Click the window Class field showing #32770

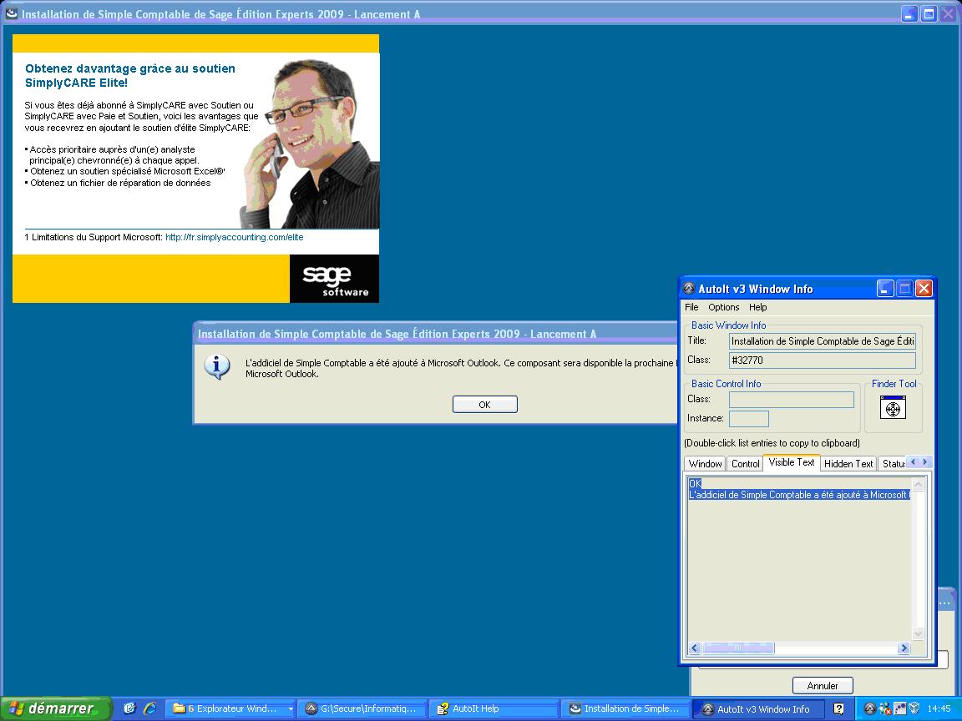pos(822,360)
